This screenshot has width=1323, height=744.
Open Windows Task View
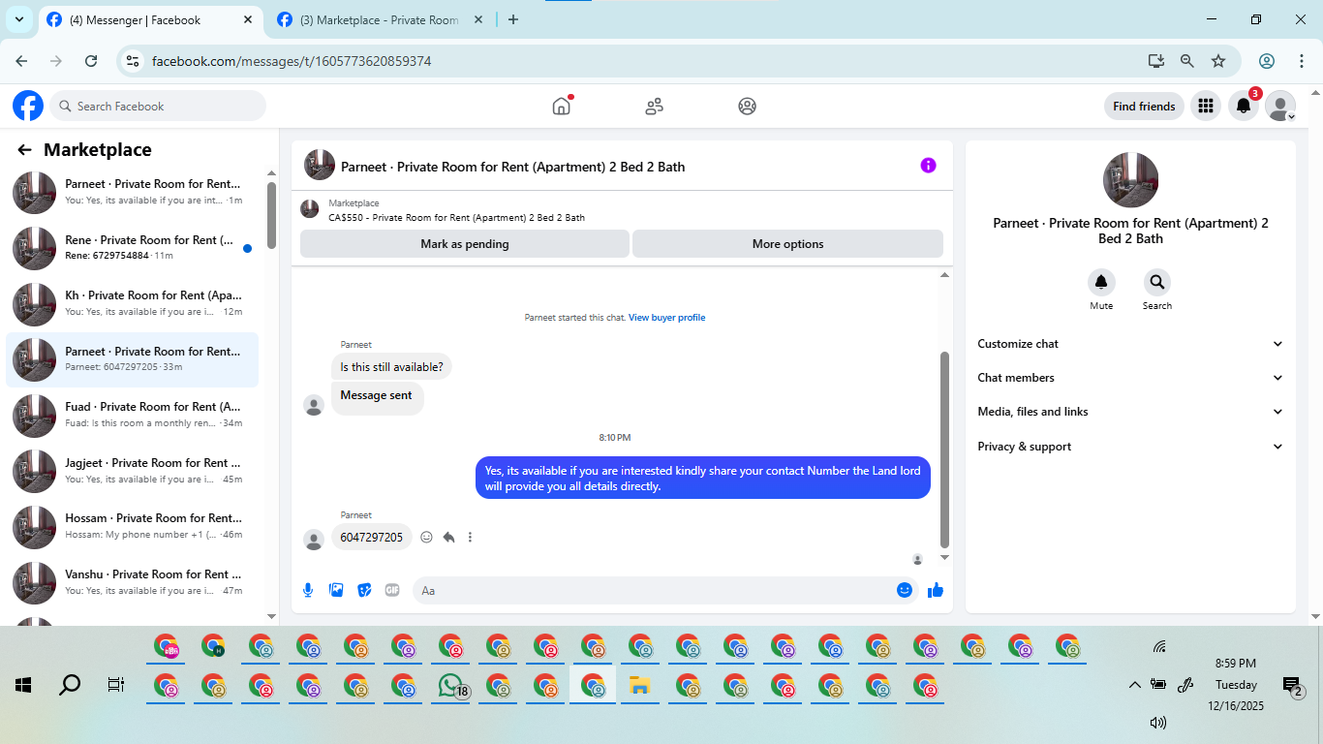pos(116,685)
